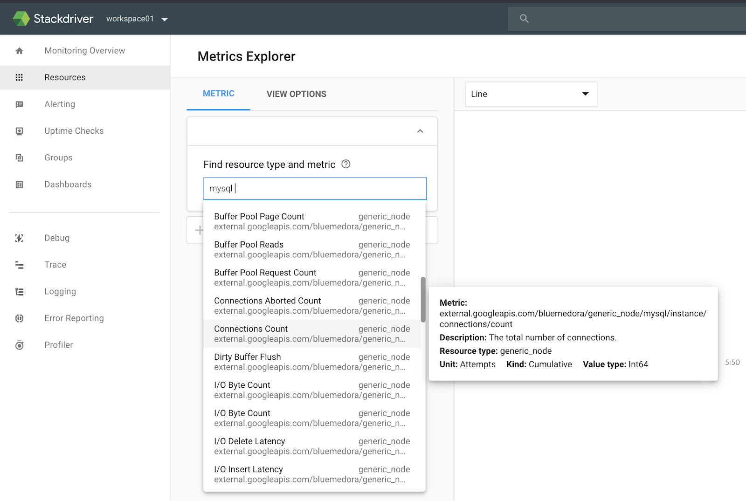Click the Groups icon in sidebar

click(19, 158)
